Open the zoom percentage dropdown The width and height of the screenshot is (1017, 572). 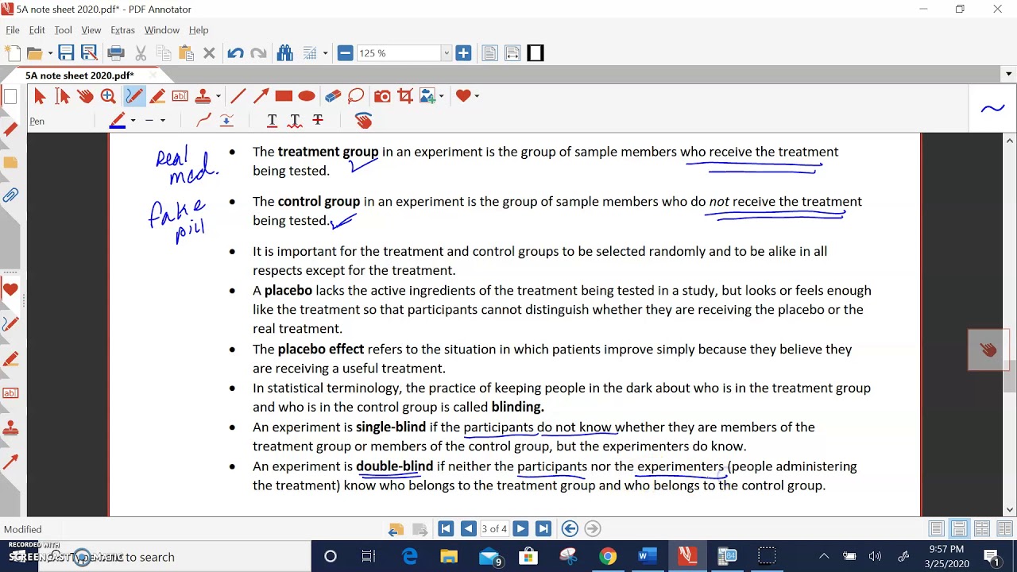pos(446,53)
